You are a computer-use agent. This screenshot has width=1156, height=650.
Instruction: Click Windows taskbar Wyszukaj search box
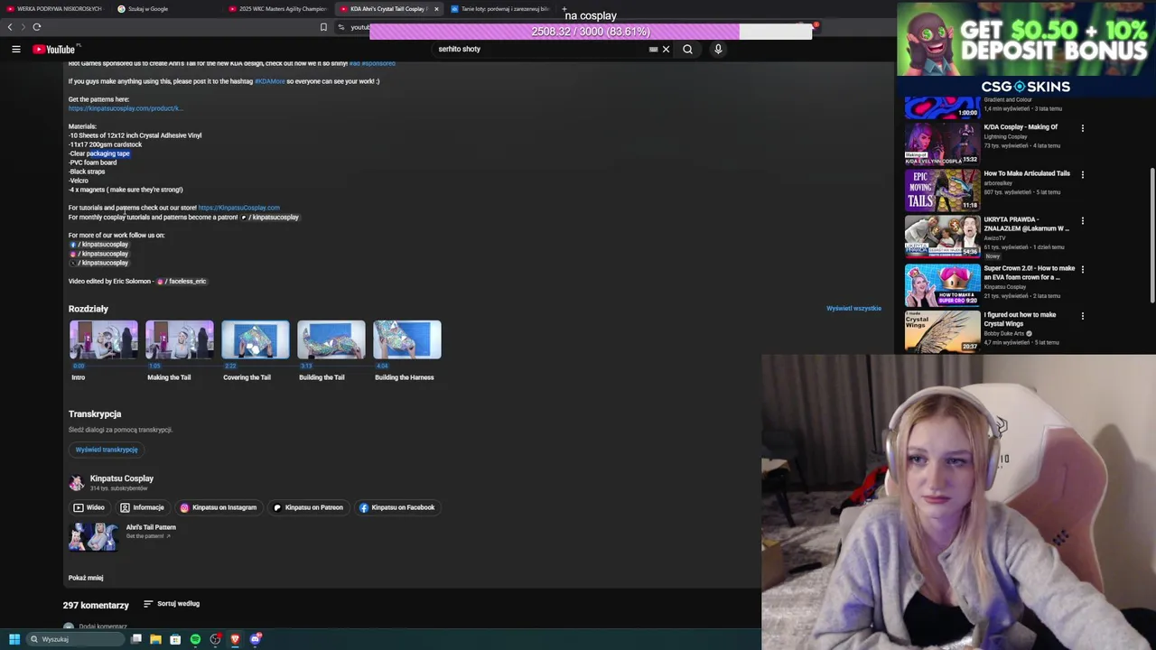tap(74, 639)
